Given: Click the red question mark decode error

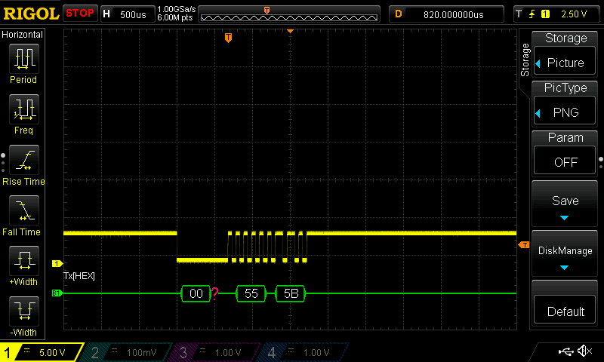Looking at the screenshot, I should pos(215,293).
